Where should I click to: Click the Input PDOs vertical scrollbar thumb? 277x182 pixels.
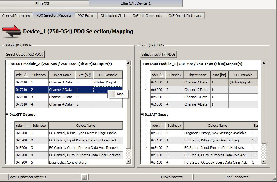pyautogui.click(x=263, y=104)
